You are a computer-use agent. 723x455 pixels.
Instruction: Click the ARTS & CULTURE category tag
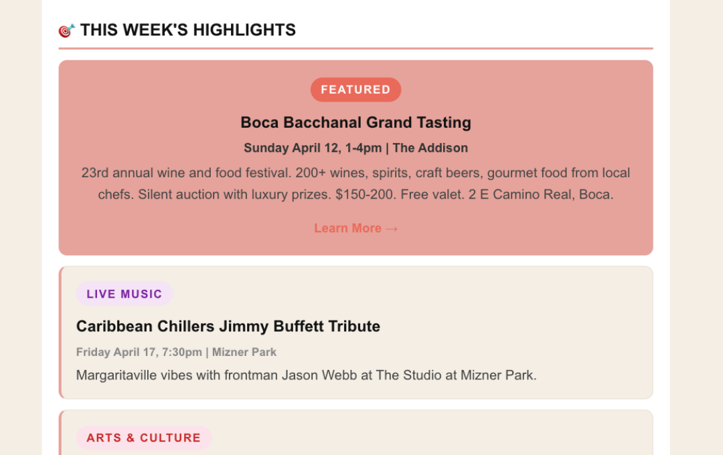coord(143,438)
